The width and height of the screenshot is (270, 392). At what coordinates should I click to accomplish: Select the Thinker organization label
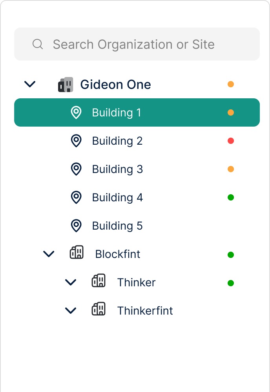136,283
